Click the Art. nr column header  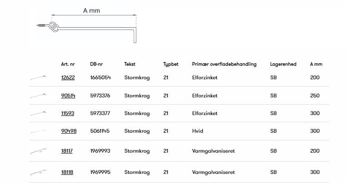(x=67, y=64)
